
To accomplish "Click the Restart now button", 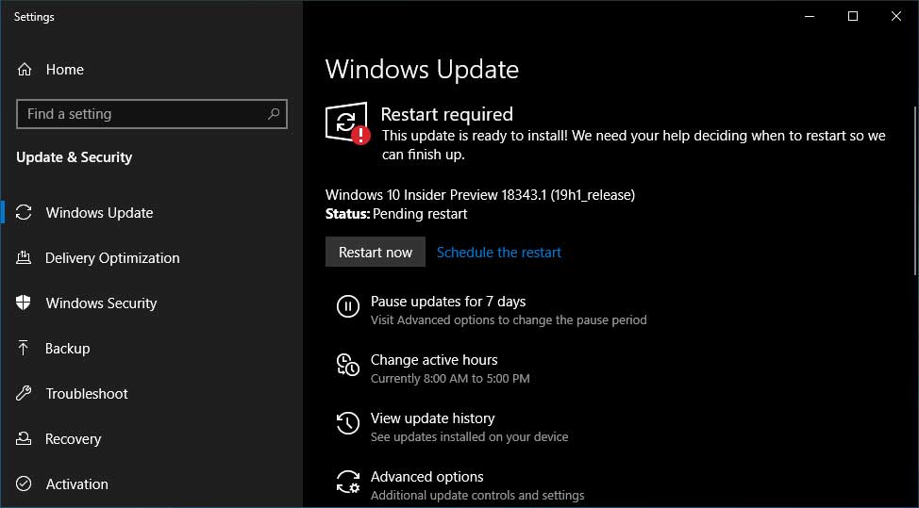I will pos(376,252).
